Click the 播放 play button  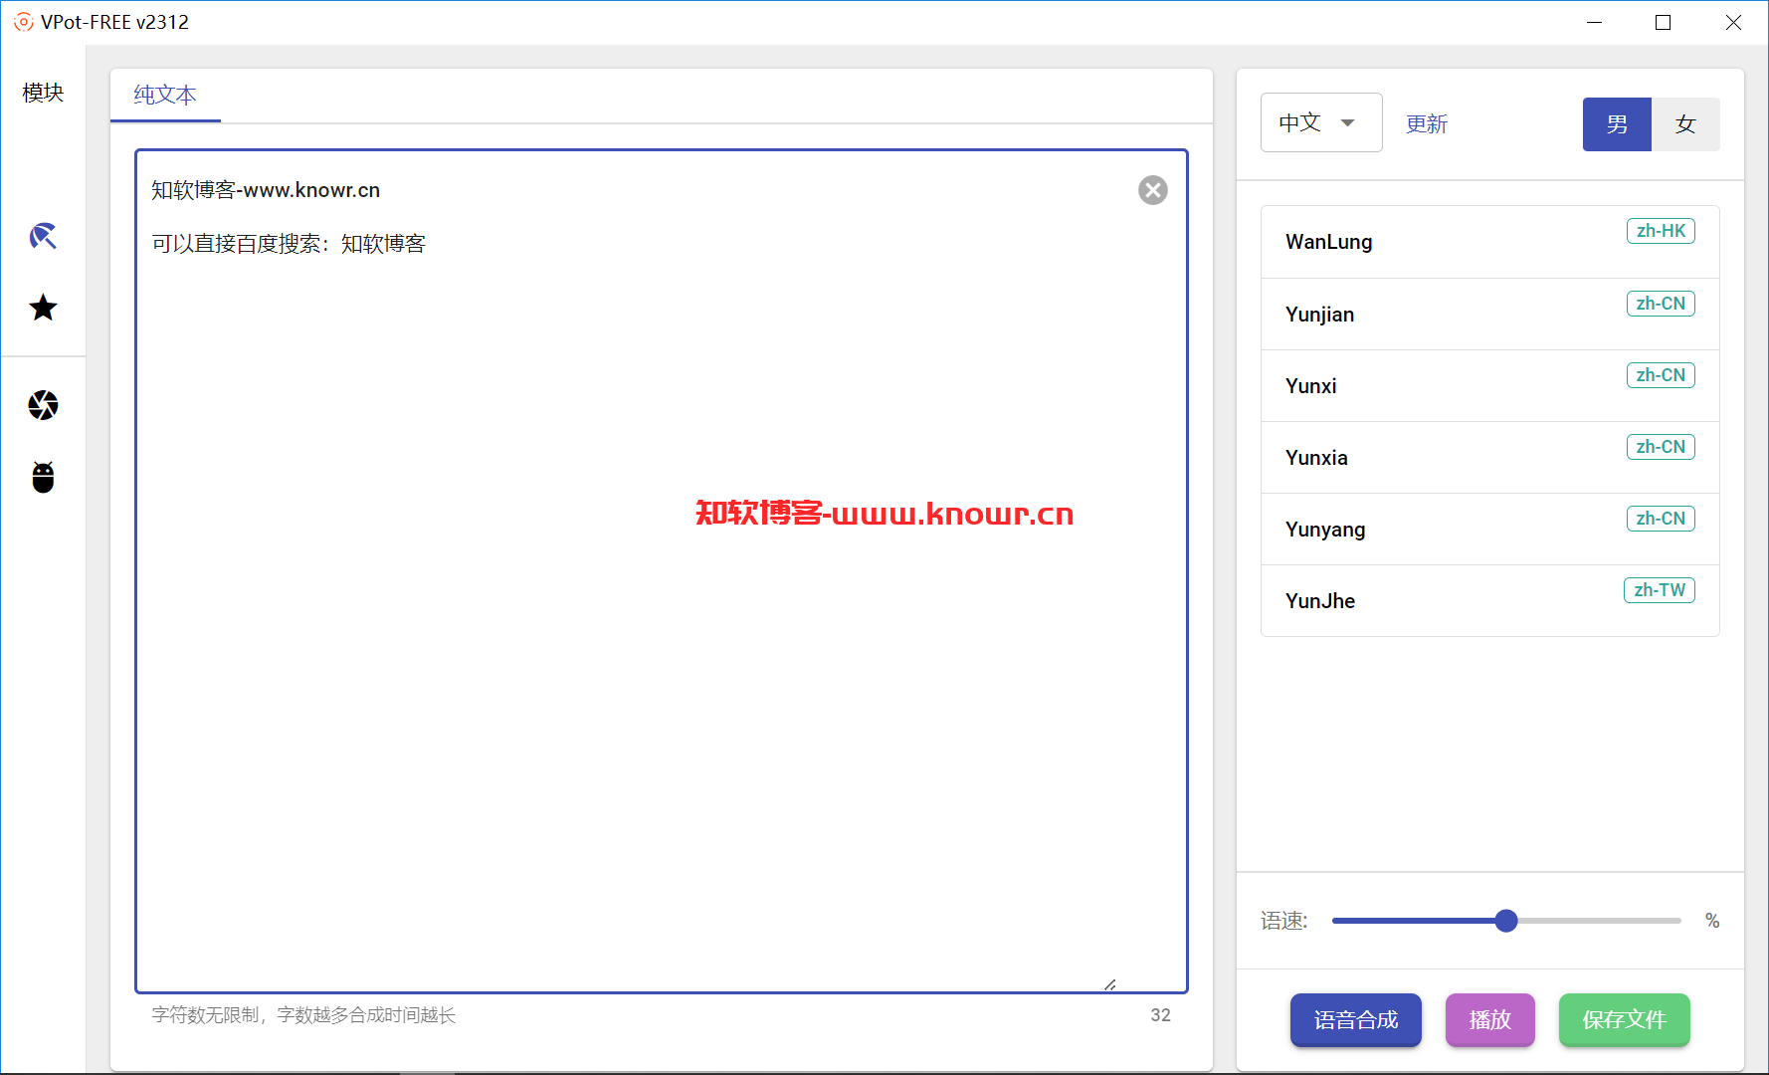point(1490,1019)
